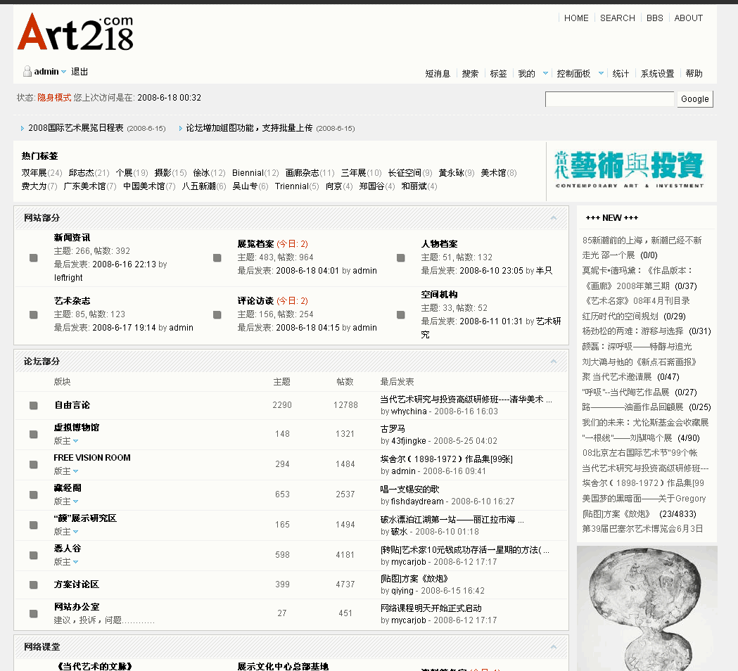
Task: Open sidebar item [贴图]方案《放炮》
Action: tap(616, 514)
